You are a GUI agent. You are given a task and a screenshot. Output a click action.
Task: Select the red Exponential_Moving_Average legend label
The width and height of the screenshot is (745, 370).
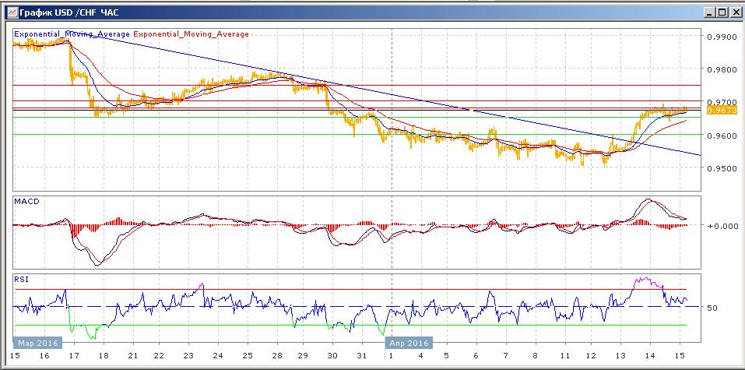[x=192, y=34]
